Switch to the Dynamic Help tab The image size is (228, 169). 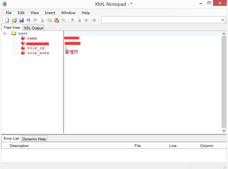34,139
